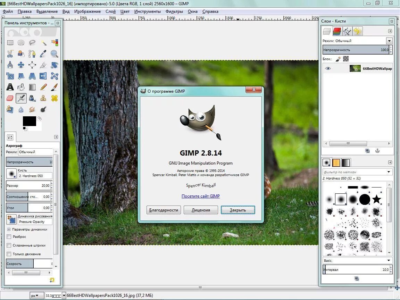Select the star-shaped brush thumbnail
This screenshot has width=400, height=300.
click(x=376, y=199)
